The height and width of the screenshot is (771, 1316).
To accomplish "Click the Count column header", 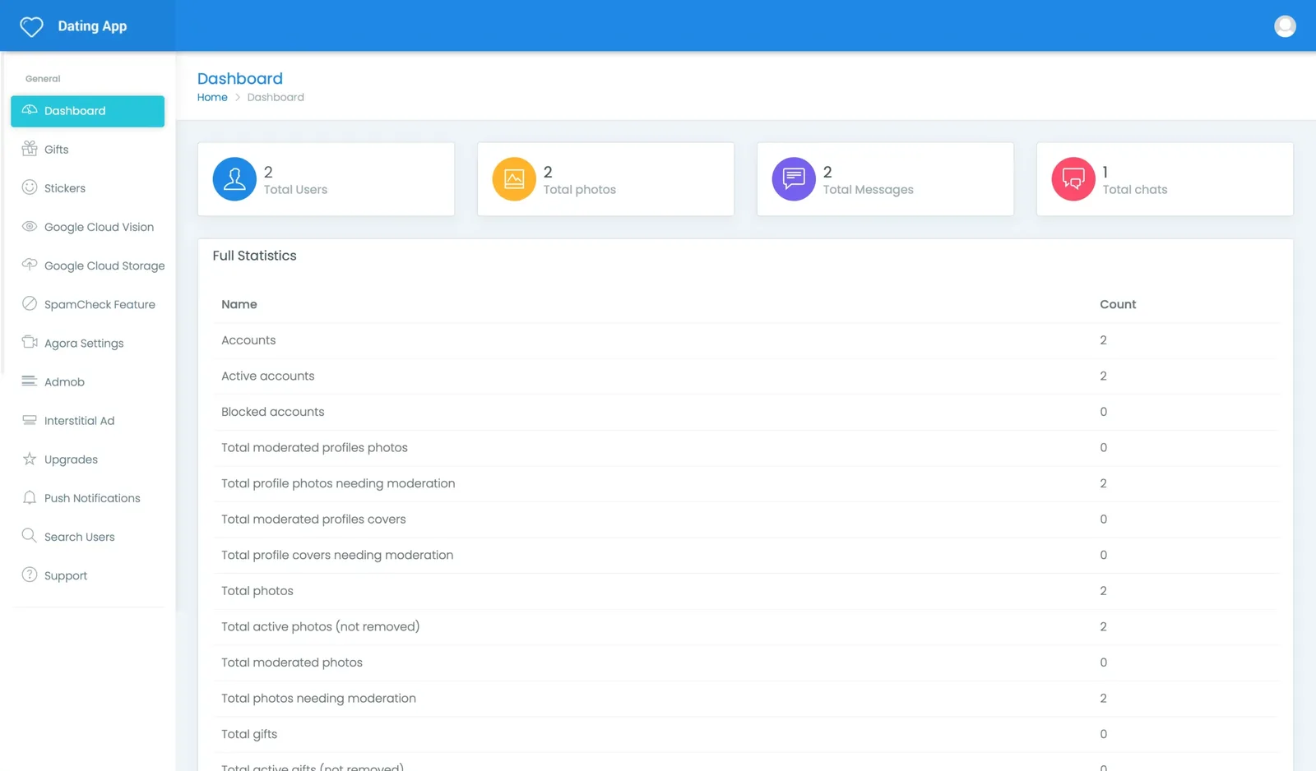I will point(1118,304).
